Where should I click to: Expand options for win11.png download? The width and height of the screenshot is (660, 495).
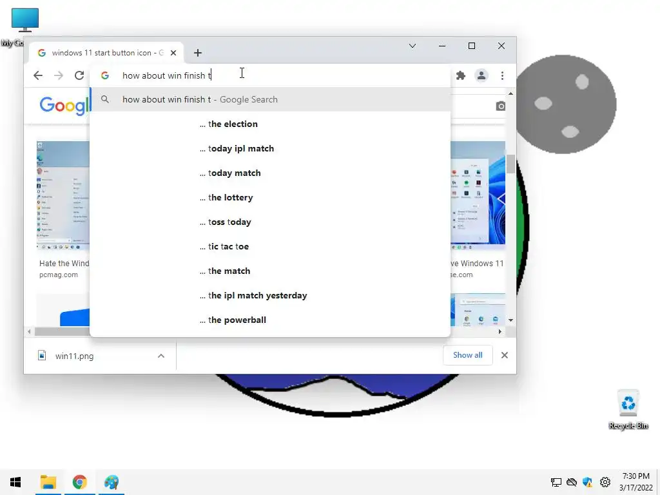pos(160,356)
